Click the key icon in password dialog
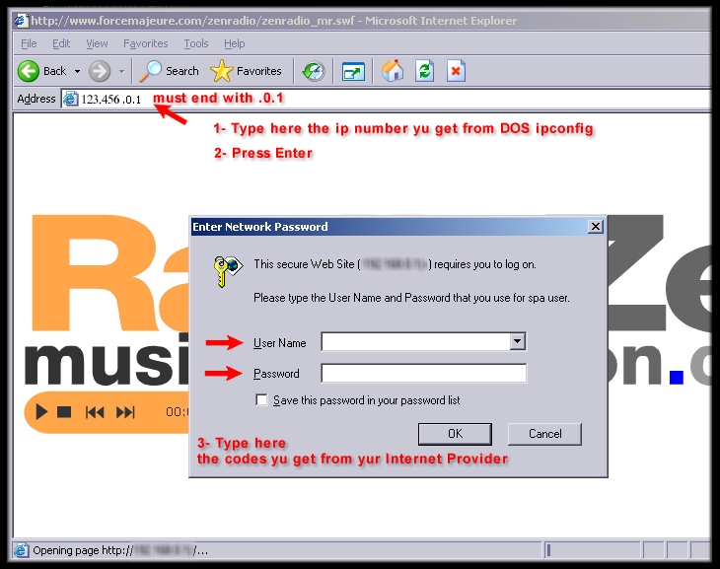 point(228,271)
